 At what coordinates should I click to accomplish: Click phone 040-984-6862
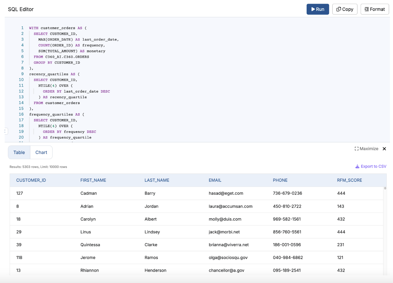point(288,257)
